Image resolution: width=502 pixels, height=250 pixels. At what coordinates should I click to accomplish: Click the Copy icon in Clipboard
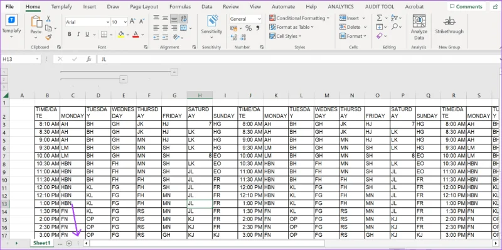coord(48,28)
